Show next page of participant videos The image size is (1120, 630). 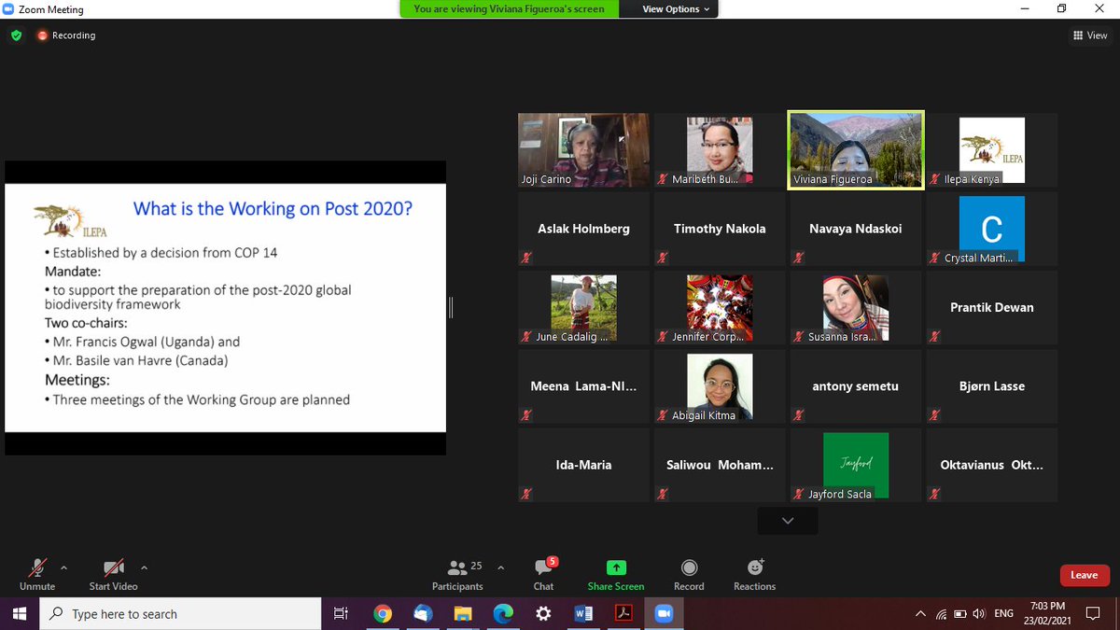point(788,521)
